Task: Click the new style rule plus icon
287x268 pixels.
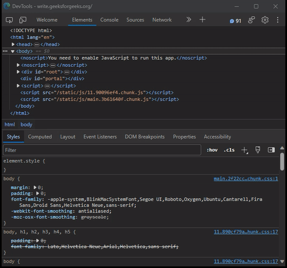Action: click(x=244, y=150)
